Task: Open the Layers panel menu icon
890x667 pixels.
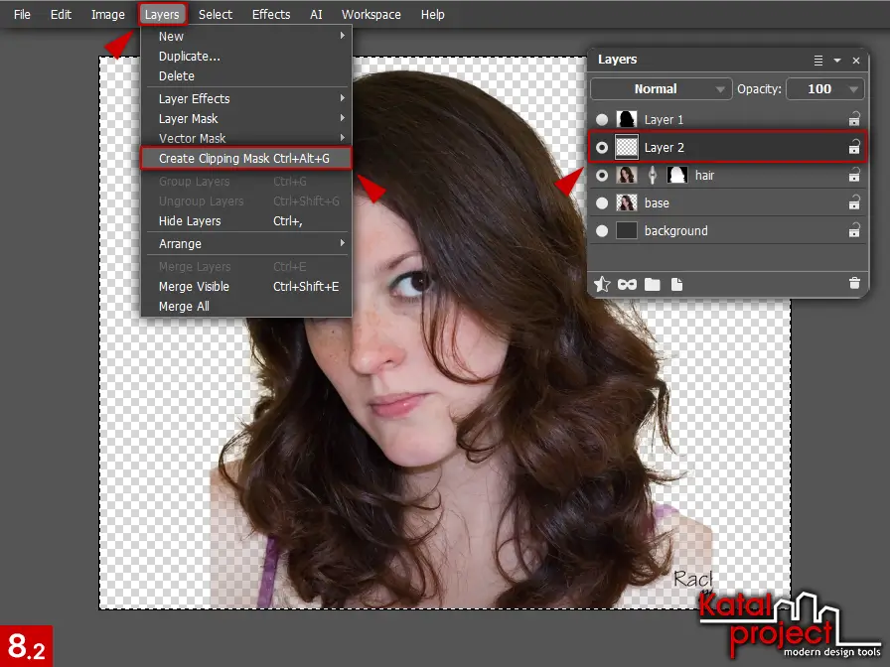Action: pyautogui.click(x=817, y=60)
